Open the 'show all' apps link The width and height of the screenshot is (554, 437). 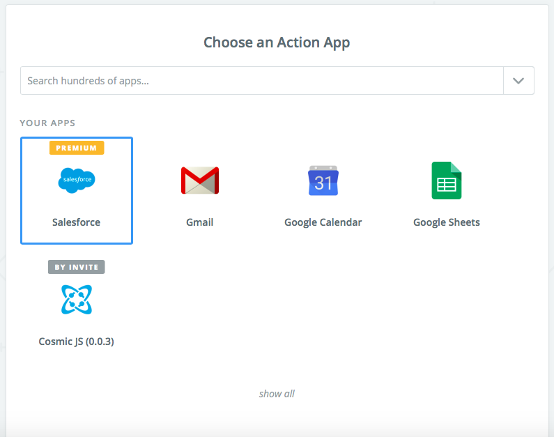[x=277, y=394]
